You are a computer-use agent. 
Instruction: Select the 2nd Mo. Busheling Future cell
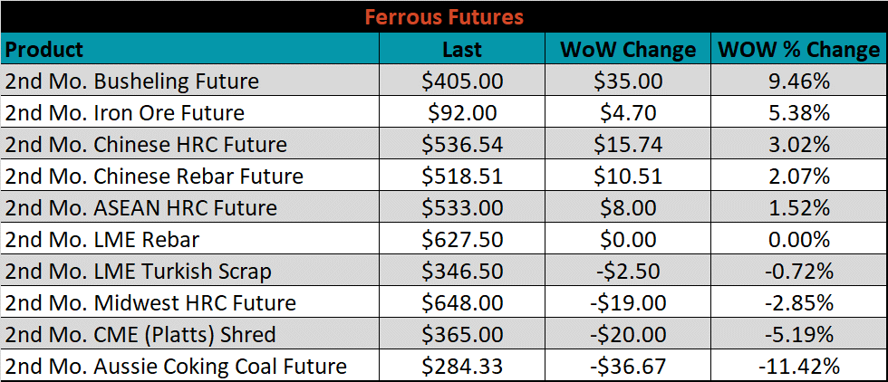[x=190, y=81]
